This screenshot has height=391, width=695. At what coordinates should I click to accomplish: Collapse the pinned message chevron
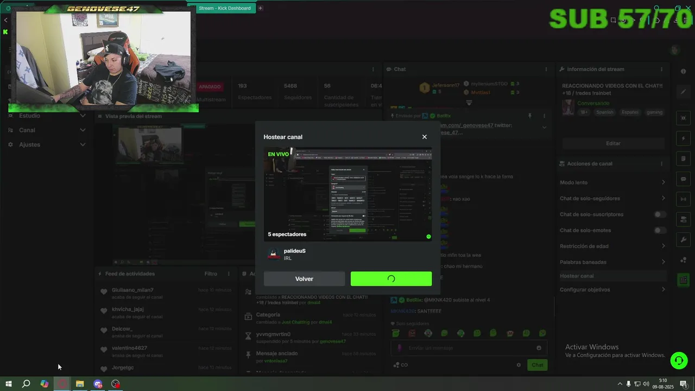click(x=544, y=127)
